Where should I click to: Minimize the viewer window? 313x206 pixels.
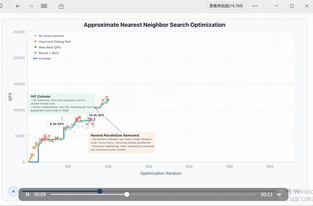[277, 6]
